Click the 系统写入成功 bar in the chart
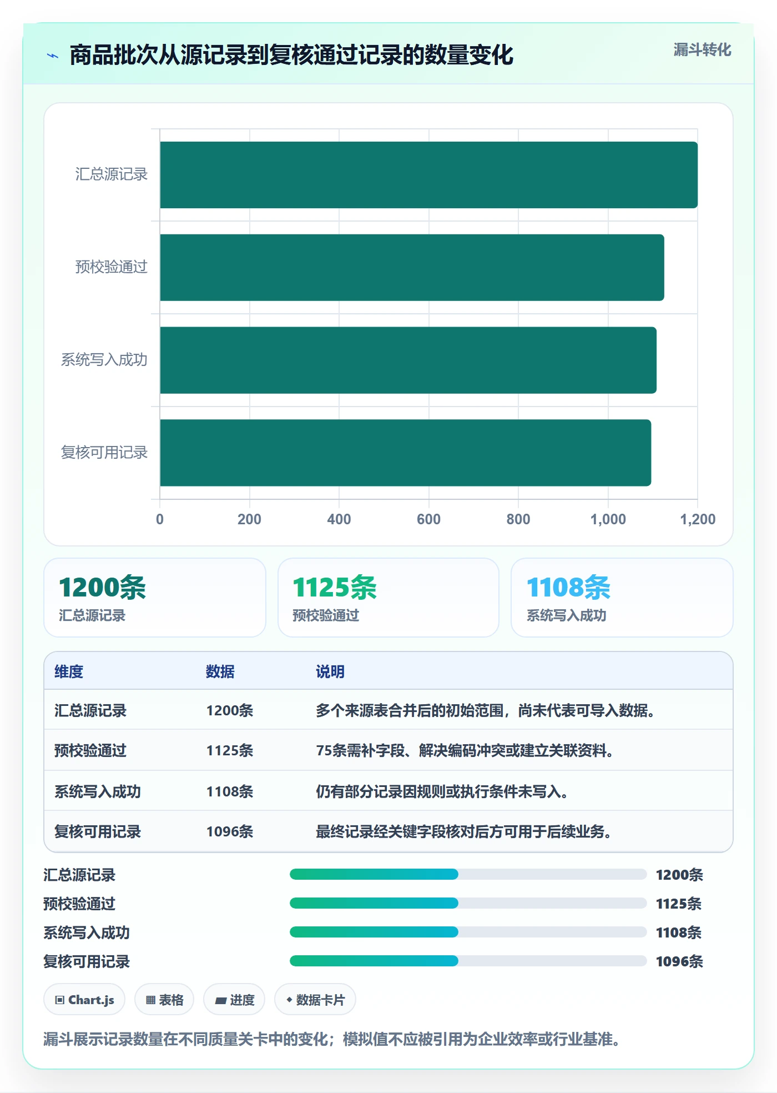 pos(408,360)
